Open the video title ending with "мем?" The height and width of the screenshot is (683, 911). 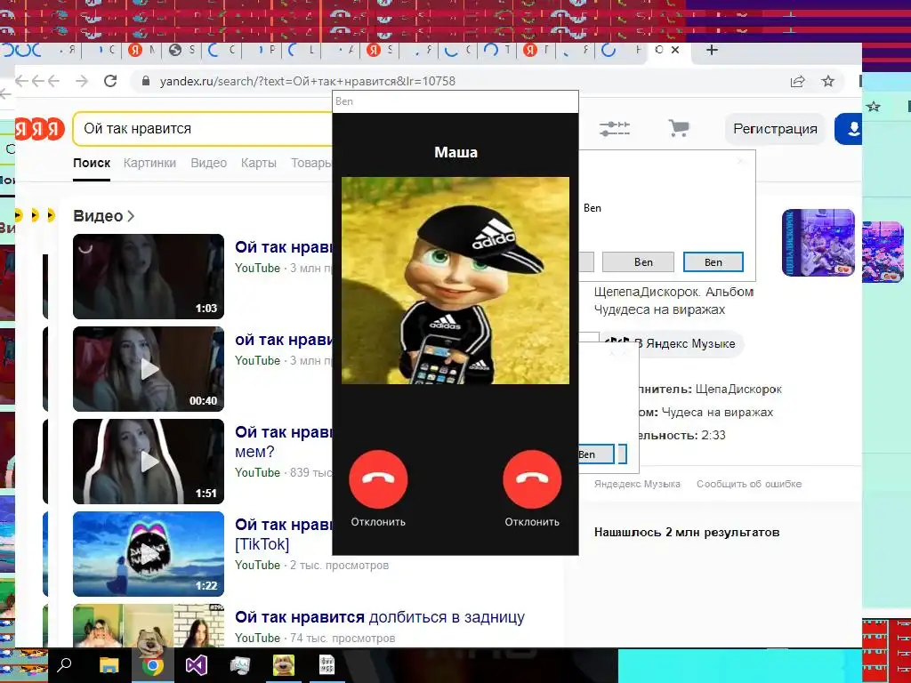point(283,441)
